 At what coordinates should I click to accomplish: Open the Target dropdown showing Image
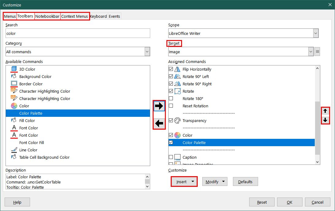[241, 52]
